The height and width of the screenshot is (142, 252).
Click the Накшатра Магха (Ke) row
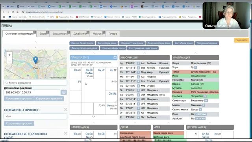tap(195, 80)
